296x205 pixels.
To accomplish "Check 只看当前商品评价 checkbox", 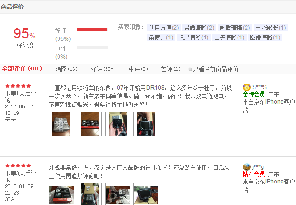I will click(x=190, y=69).
